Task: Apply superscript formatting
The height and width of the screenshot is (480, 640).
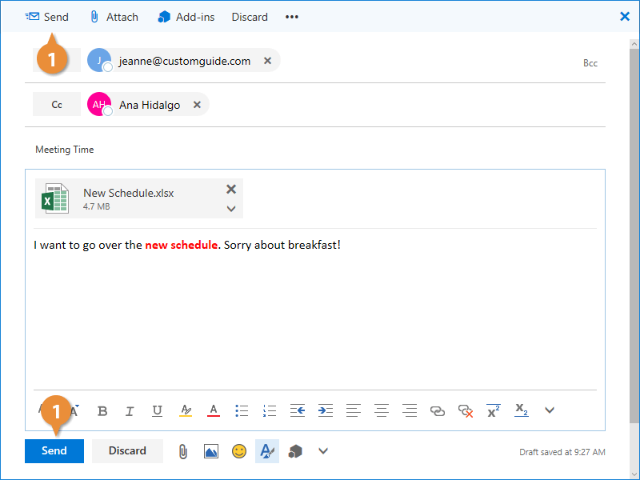Action: tap(494, 410)
